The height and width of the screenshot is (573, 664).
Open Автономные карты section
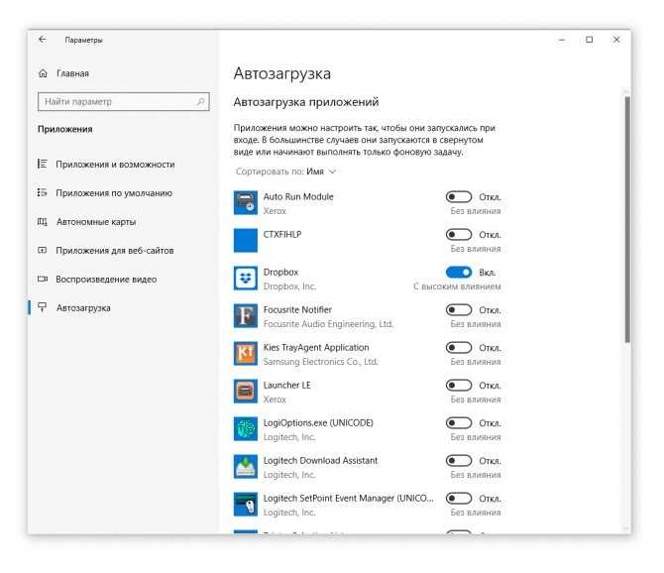click(96, 222)
